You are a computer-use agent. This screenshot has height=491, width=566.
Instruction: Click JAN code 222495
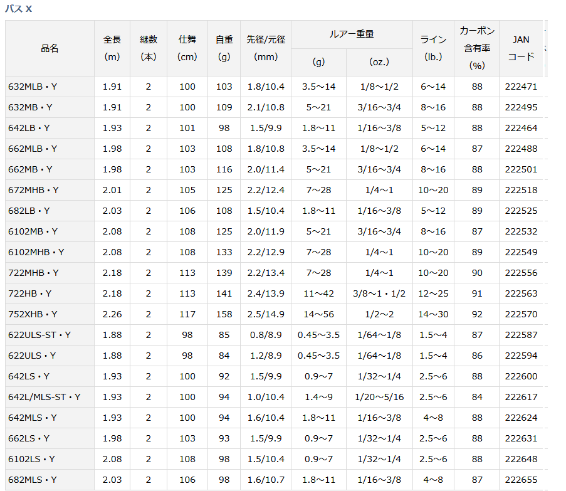pyautogui.click(x=521, y=107)
